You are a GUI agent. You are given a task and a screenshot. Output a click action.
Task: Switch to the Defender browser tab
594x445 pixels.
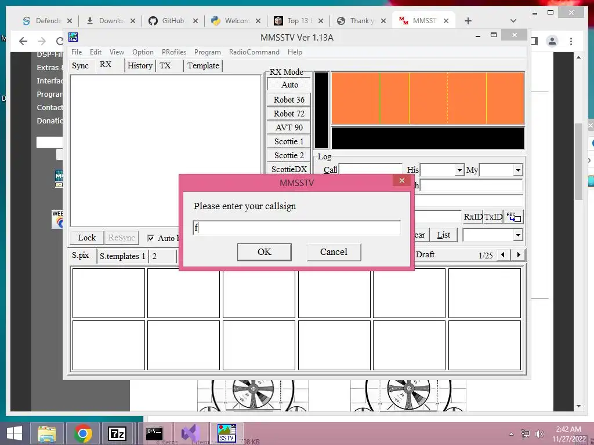click(48, 21)
